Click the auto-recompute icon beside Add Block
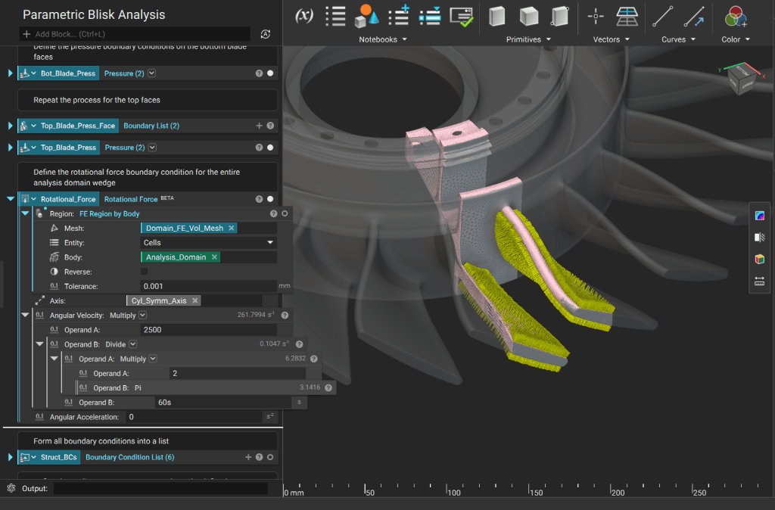This screenshot has width=775, height=510. [265, 34]
